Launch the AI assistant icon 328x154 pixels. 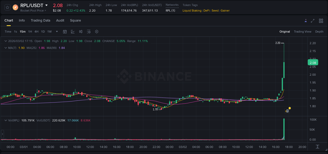pyautogui.click(x=306, y=20)
